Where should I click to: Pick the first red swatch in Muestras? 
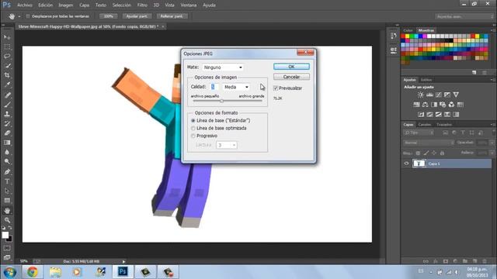[x=403, y=36]
